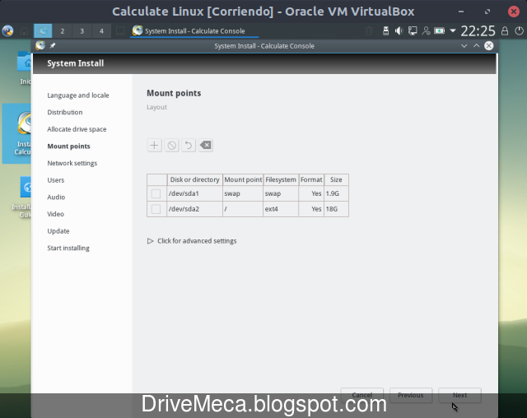This screenshot has width=527, height=418.
Task: Check the /dev/sda2 row checkbox
Action: click(x=156, y=209)
